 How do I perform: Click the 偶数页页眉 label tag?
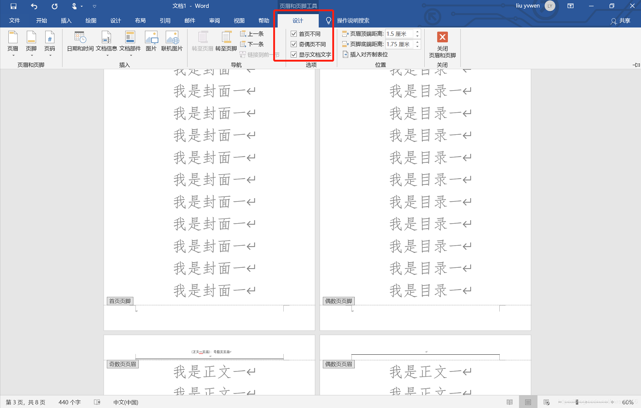point(338,364)
